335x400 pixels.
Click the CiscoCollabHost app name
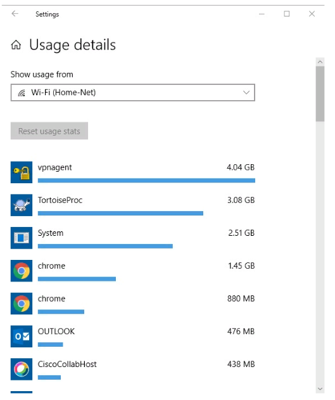67,365
